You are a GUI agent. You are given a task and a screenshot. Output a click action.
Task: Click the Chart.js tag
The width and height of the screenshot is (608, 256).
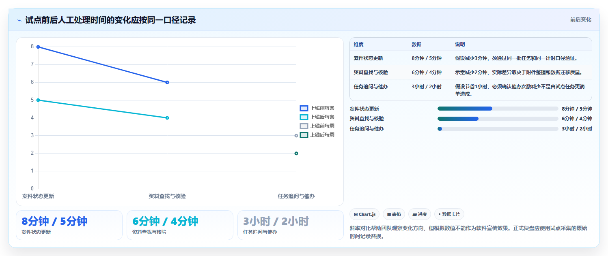coord(364,214)
